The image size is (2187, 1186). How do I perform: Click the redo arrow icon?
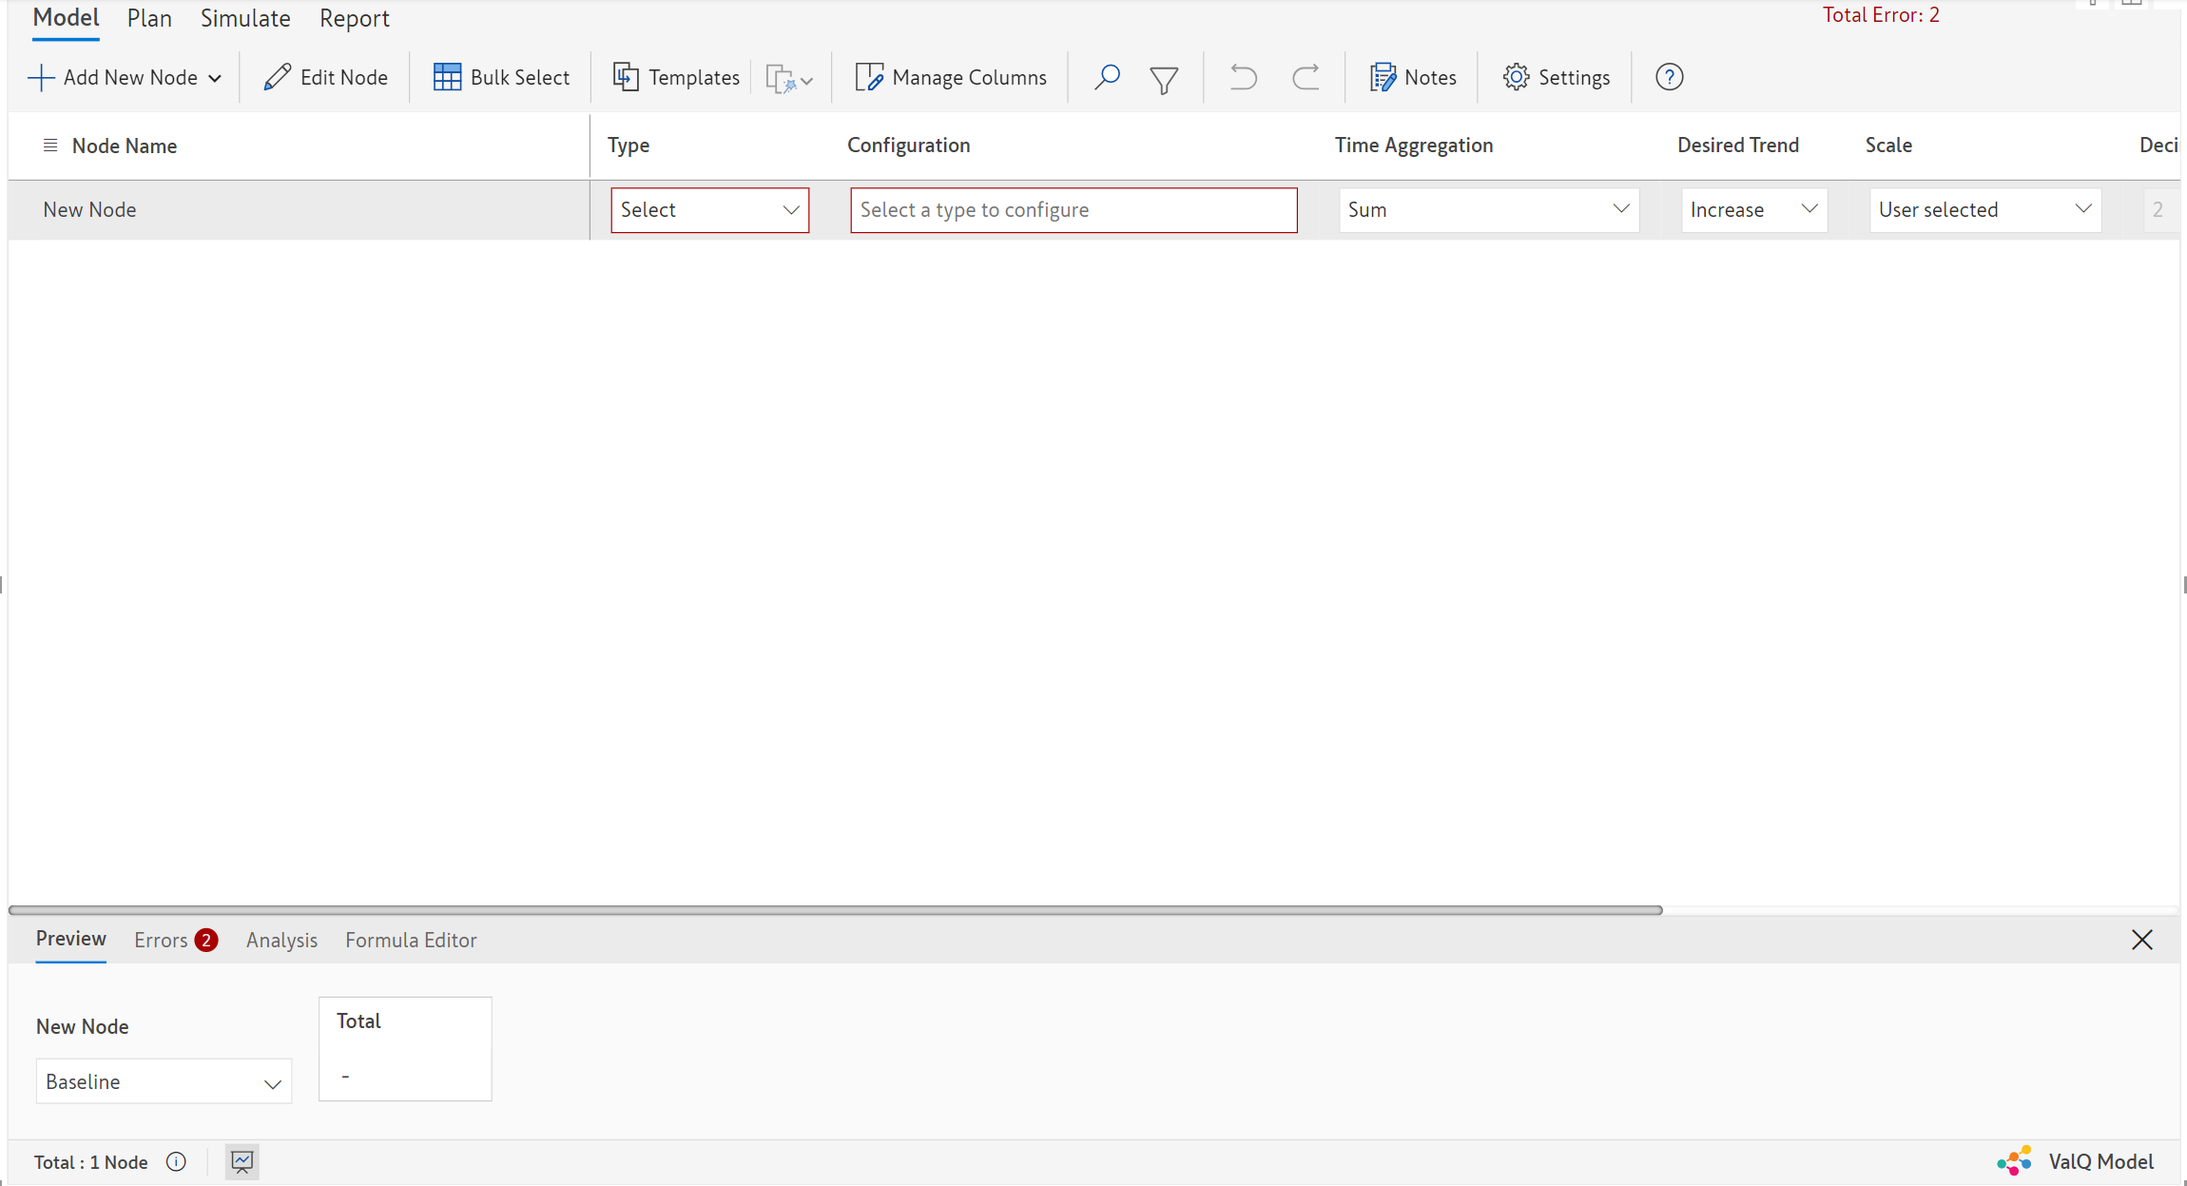click(x=1306, y=77)
